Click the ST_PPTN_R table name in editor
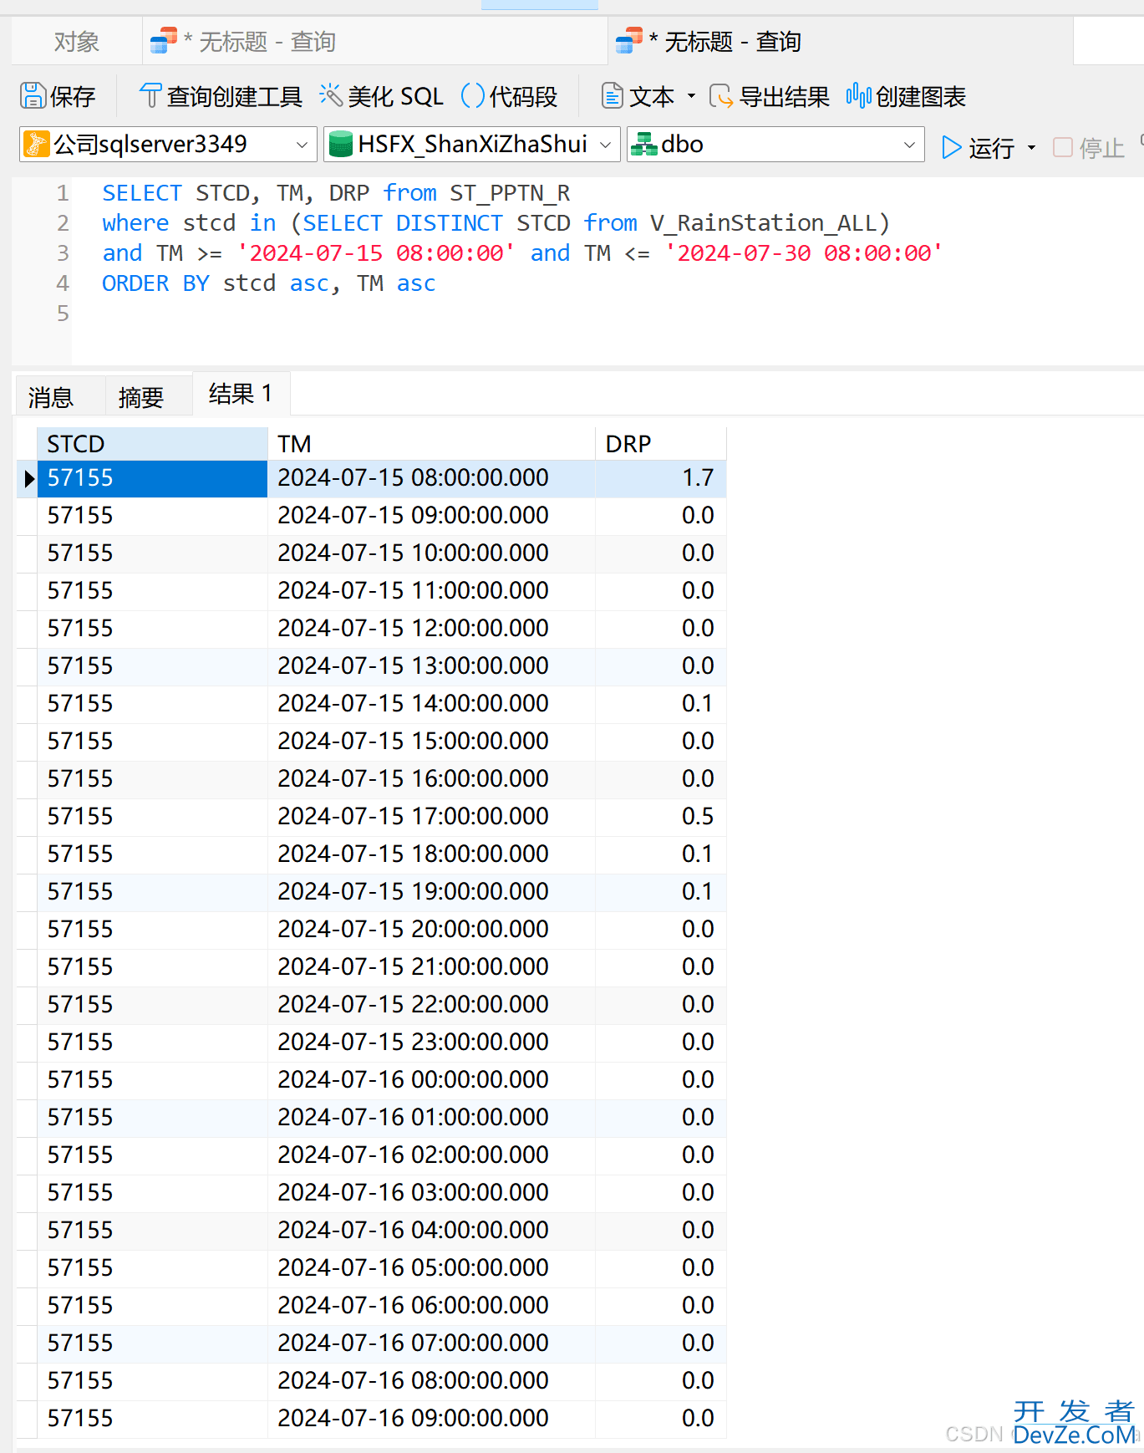 pos(510,193)
